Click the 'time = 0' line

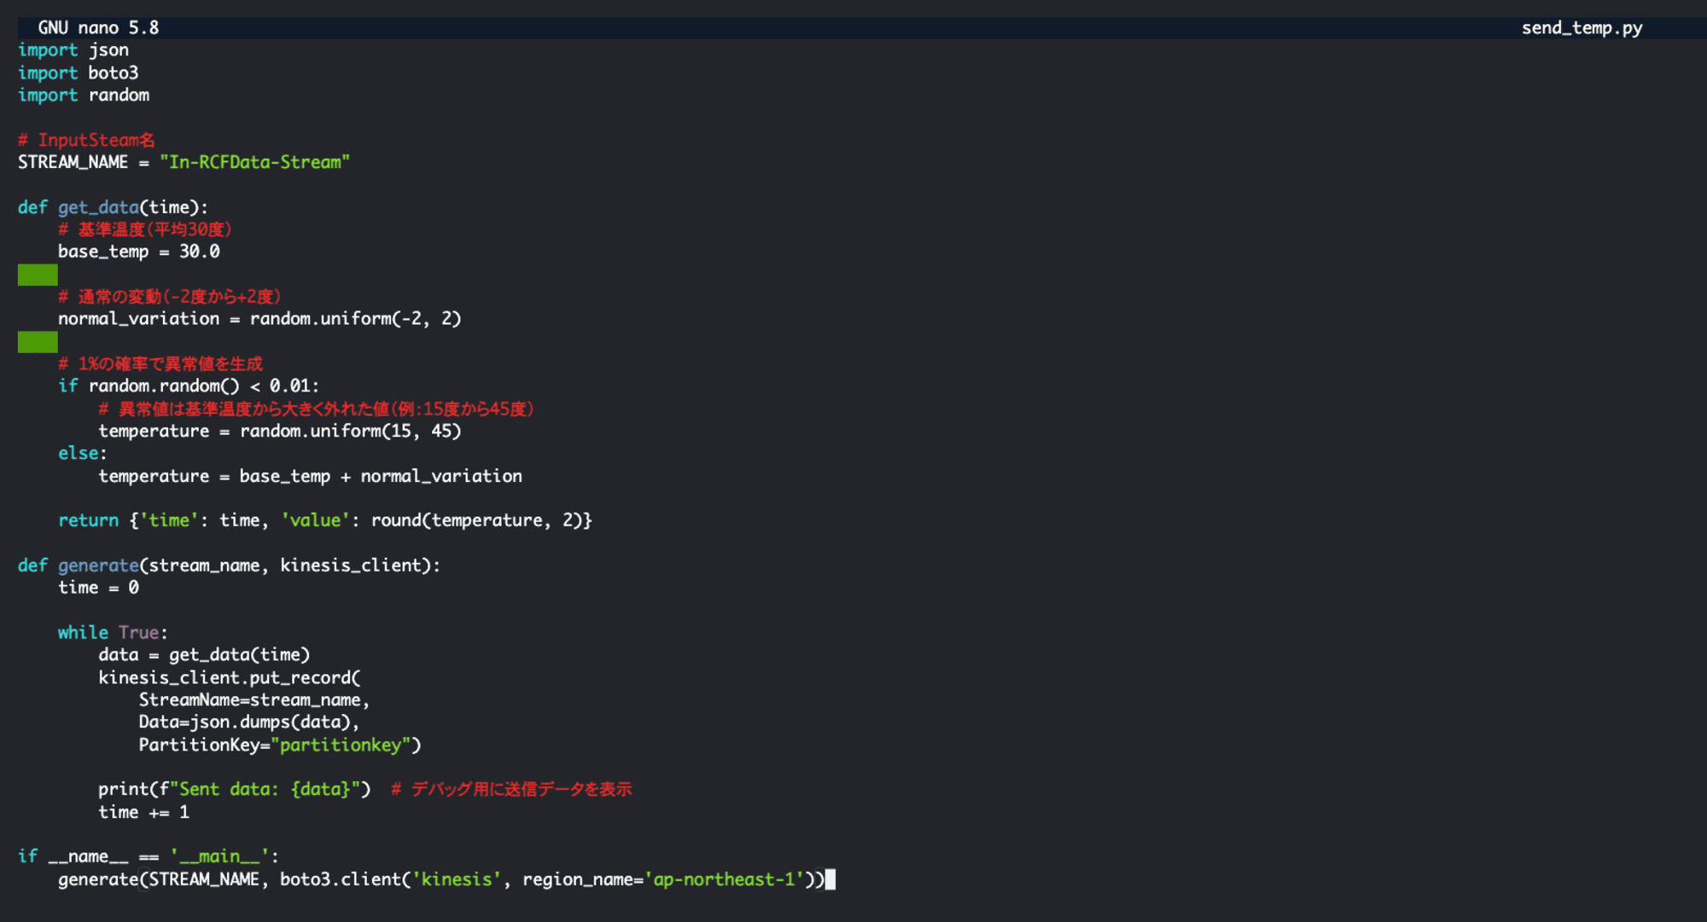click(98, 588)
